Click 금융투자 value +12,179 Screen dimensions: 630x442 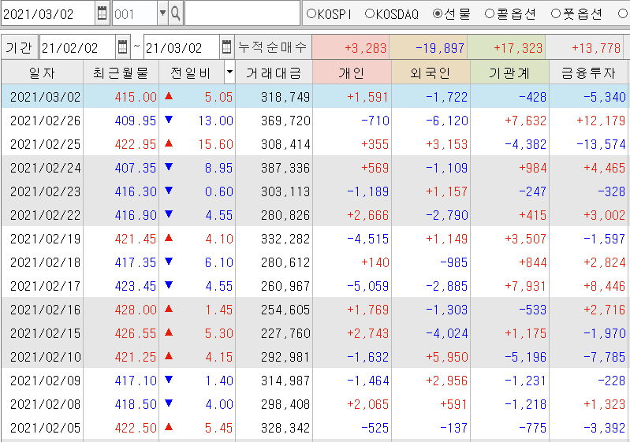click(601, 121)
